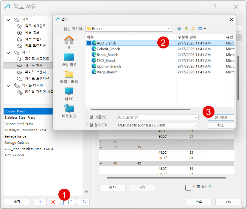Image resolution: width=247 pixels, height=209 pixels.
Task: Go up one folder level icon
Action: point(186,29)
